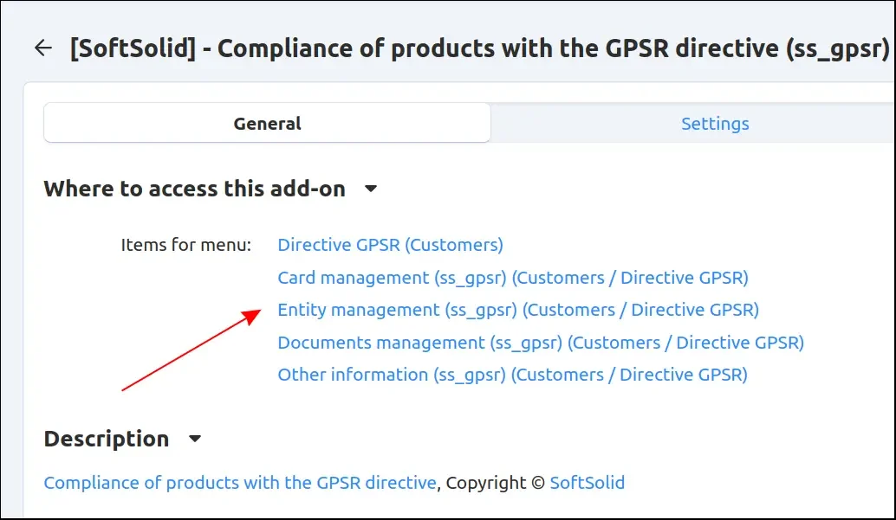The height and width of the screenshot is (520, 896).
Task: Open the Settings tab
Action: 714,124
